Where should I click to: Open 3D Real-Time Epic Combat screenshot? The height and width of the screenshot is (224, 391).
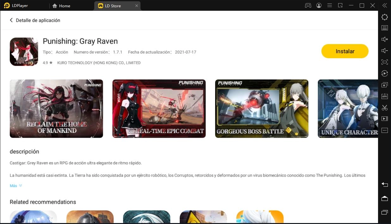tap(159, 109)
